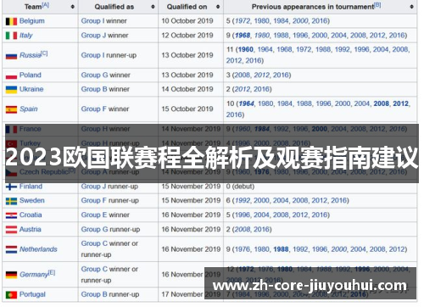Open footnote C next to Russia
424x307 pixels.
44,53
